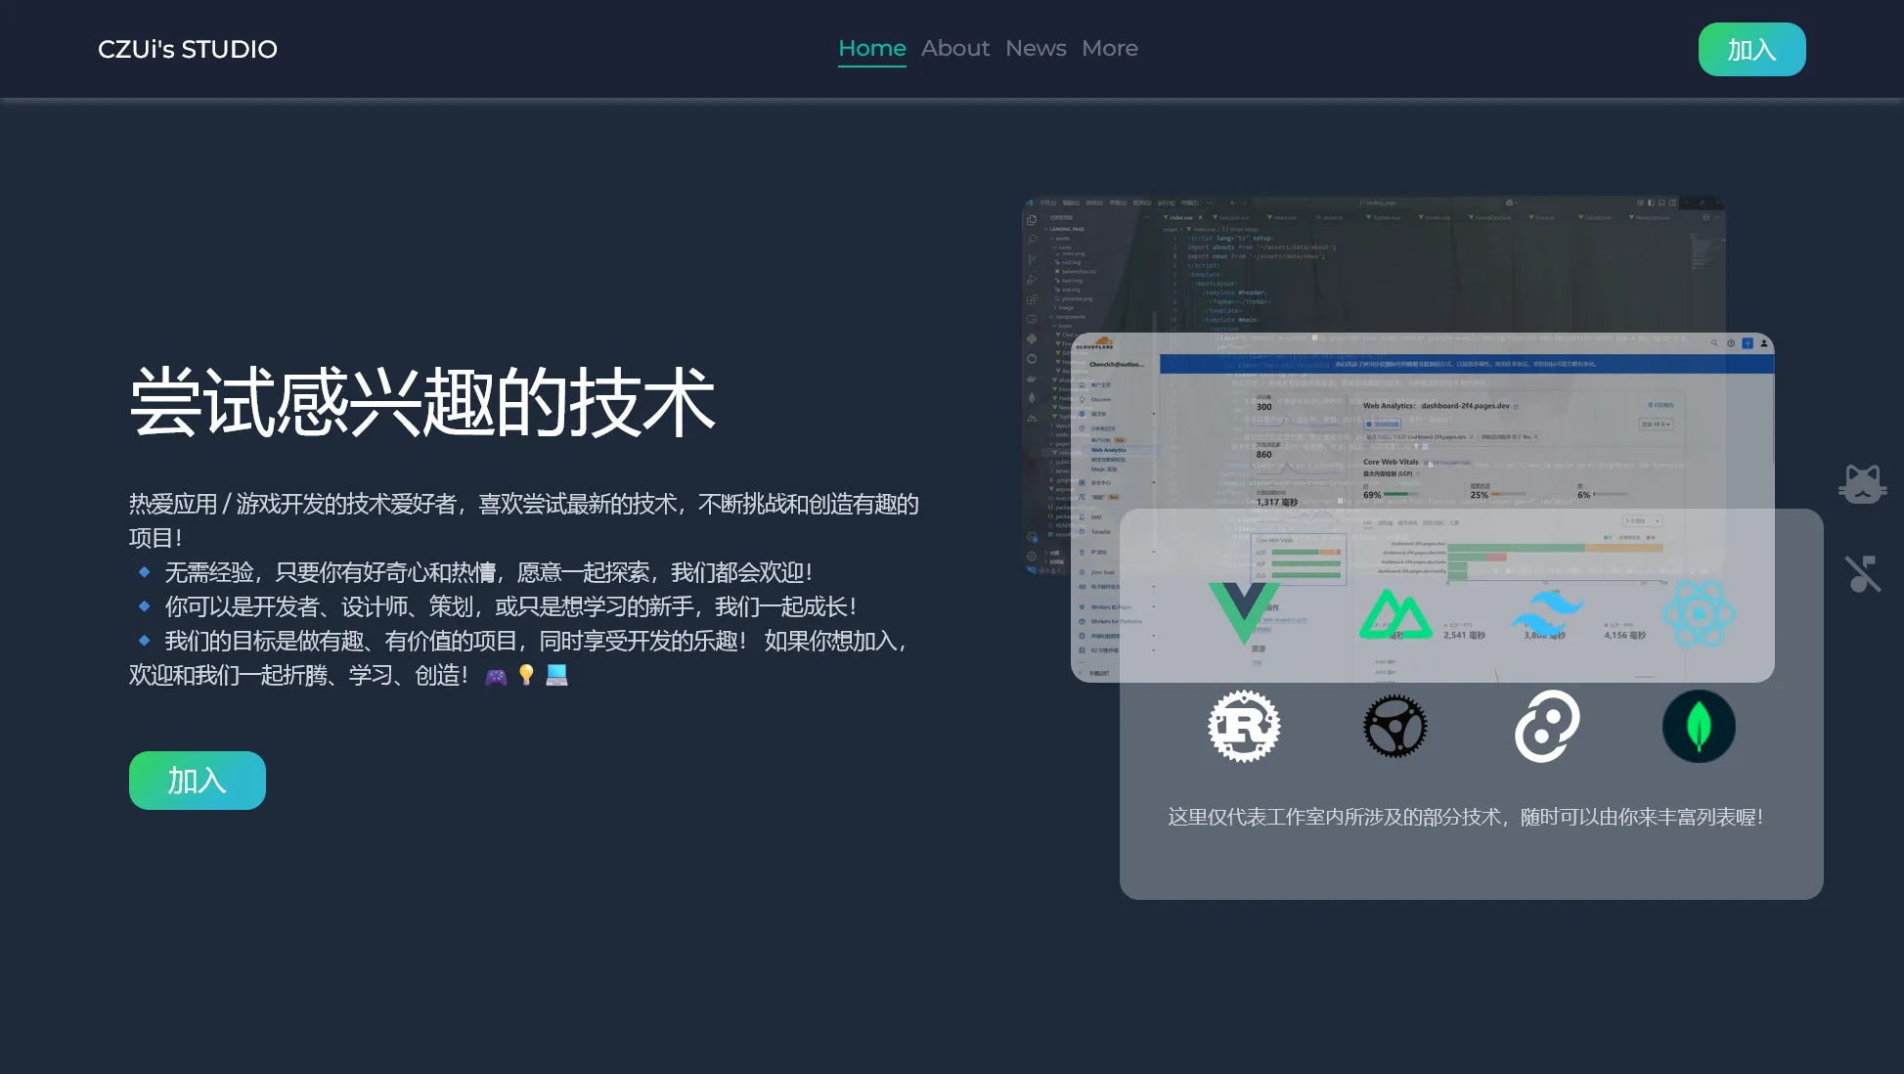Click the Rust gear logo icon

coord(1244,726)
